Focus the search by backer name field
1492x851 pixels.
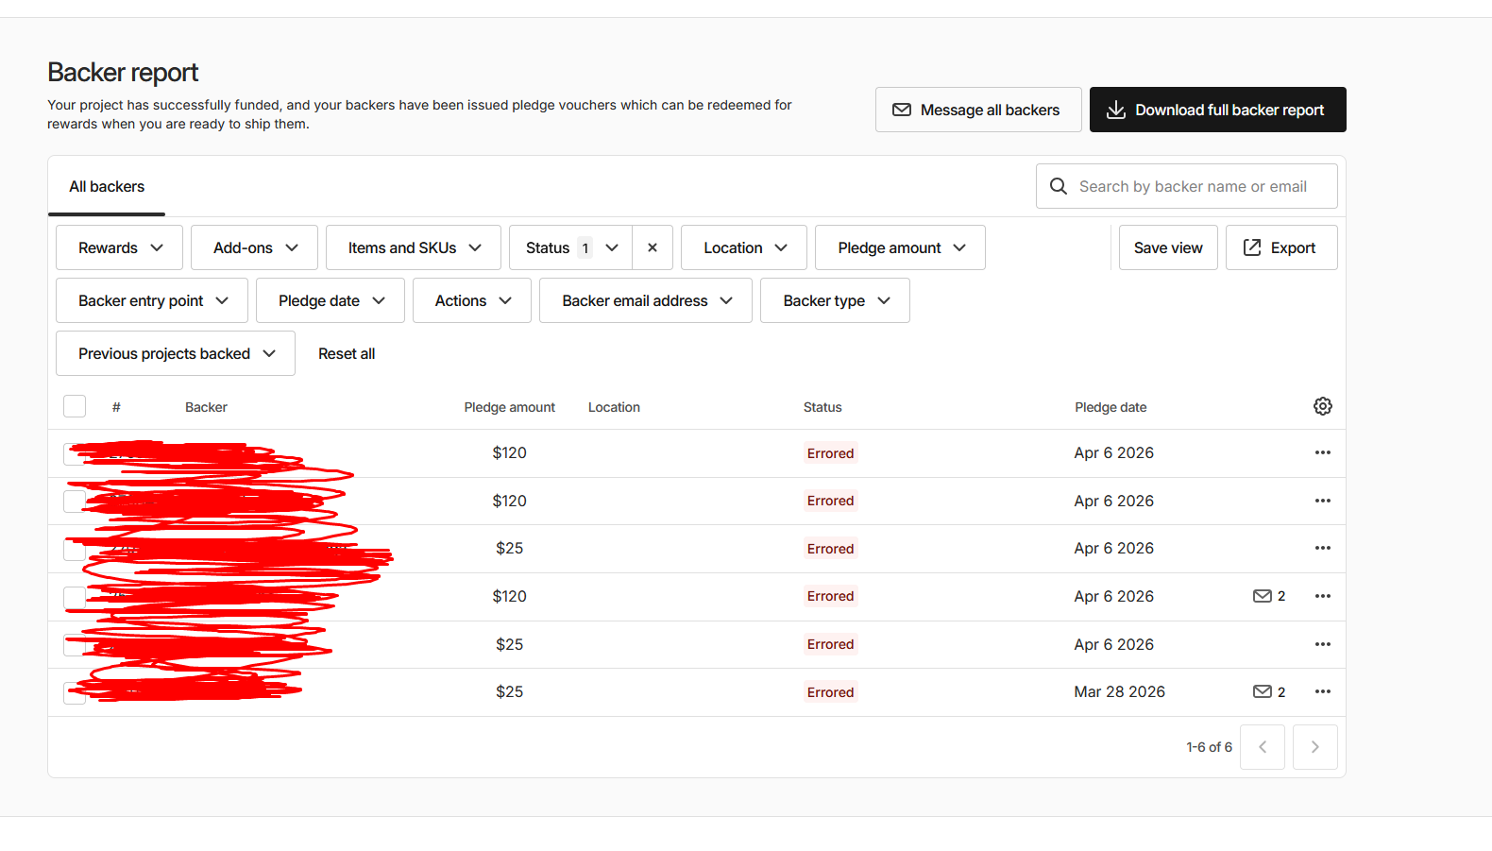pyautogui.click(x=1194, y=187)
